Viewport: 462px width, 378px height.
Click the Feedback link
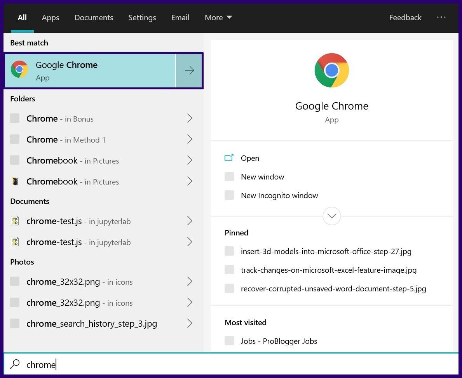405,17
